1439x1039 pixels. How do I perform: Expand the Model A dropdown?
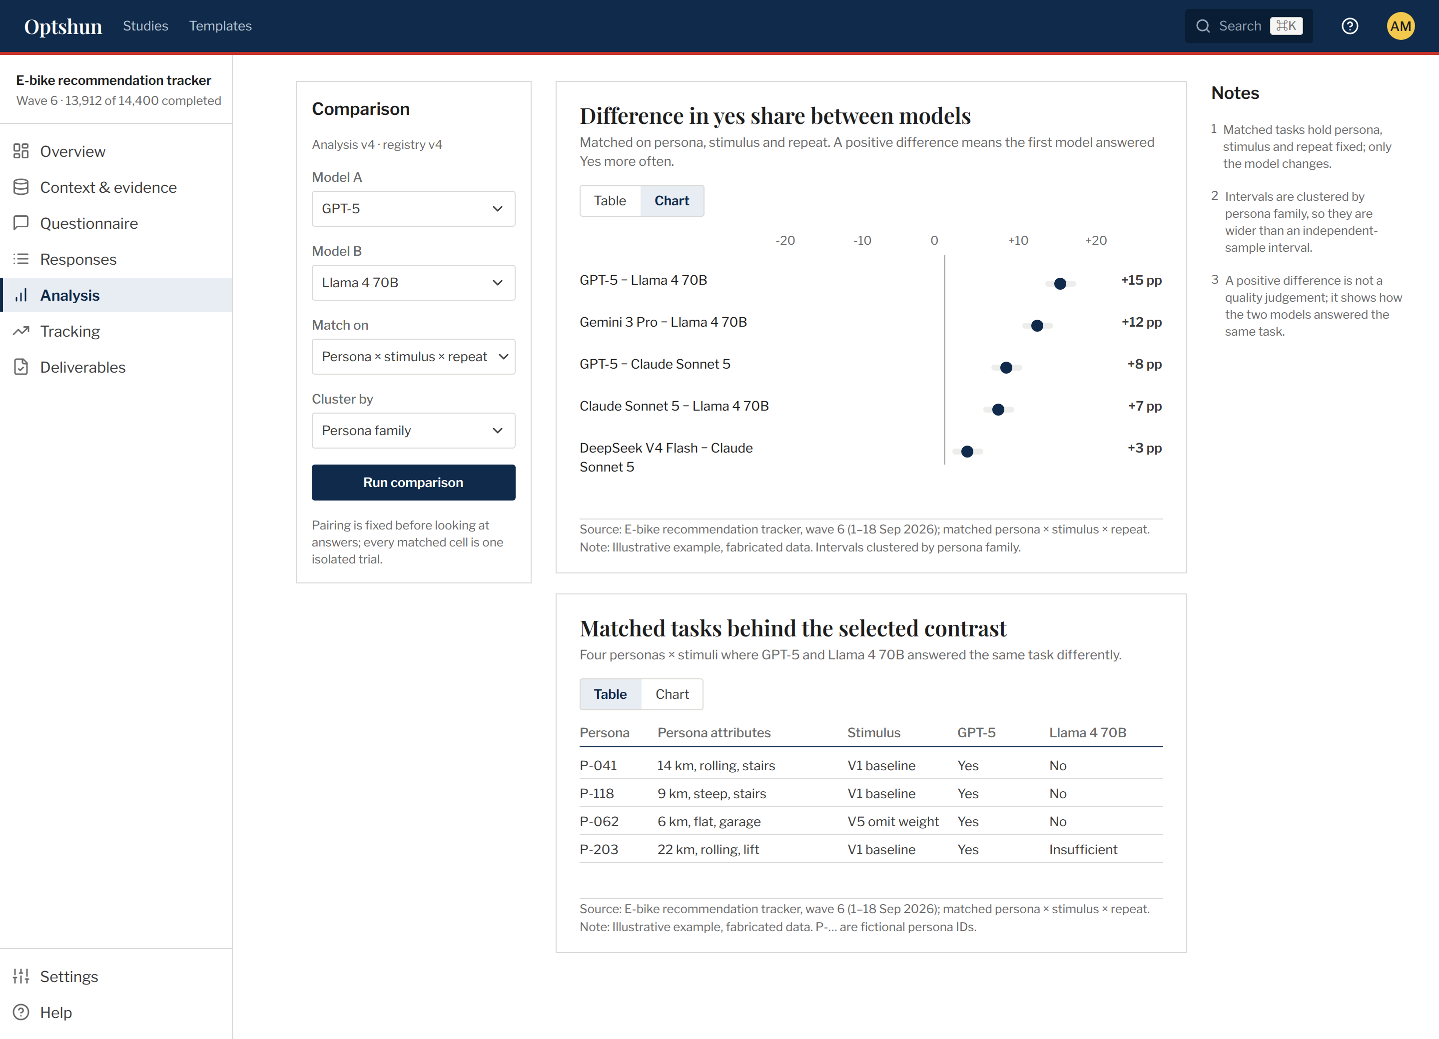pos(413,209)
